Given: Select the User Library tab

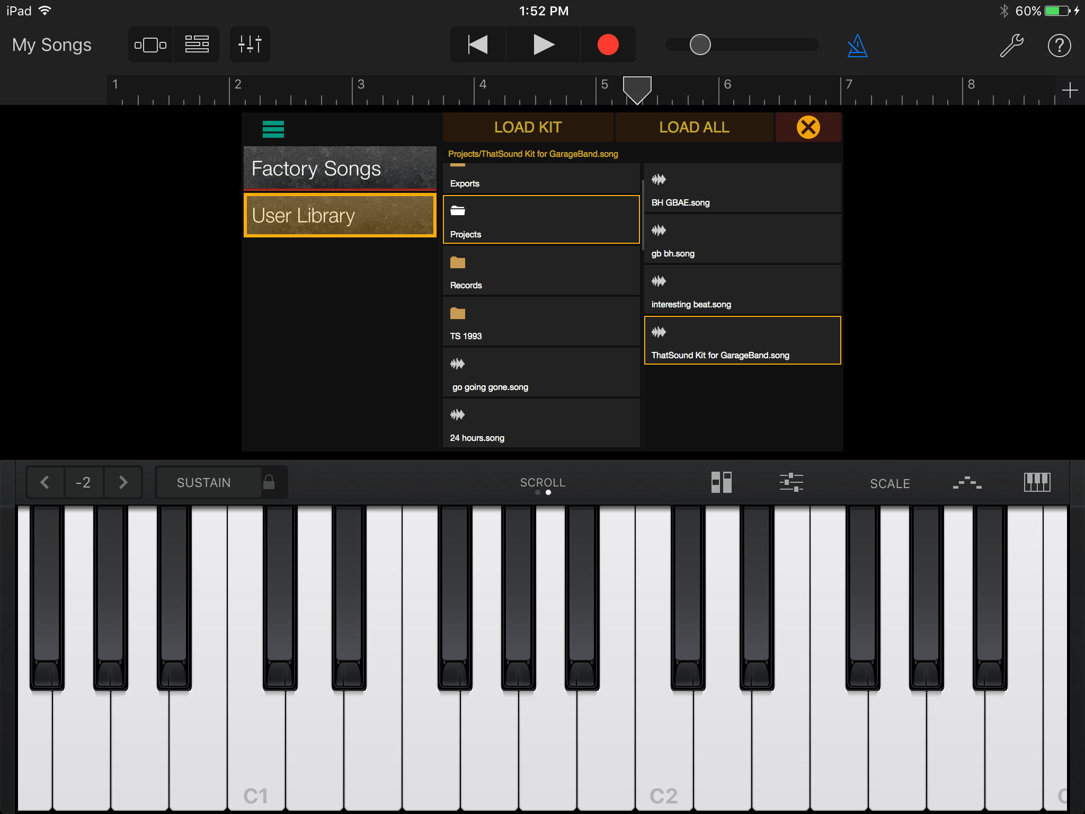Looking at the screenshot, I should (339, 215).
